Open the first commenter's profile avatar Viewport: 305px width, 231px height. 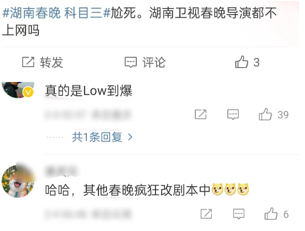(18, 90)
